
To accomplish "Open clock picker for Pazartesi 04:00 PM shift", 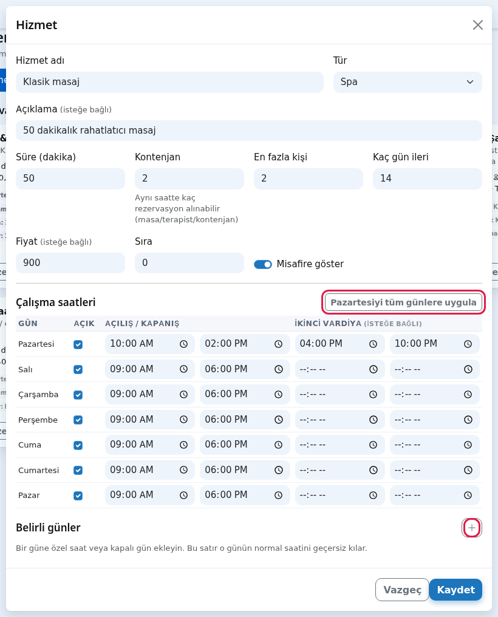I will click(373, 344).
